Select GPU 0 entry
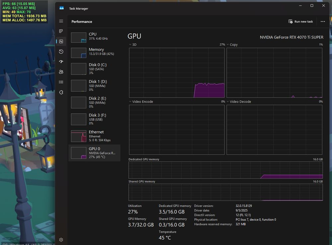The height and width of the screenshot is (245, 332). (94, 153)
